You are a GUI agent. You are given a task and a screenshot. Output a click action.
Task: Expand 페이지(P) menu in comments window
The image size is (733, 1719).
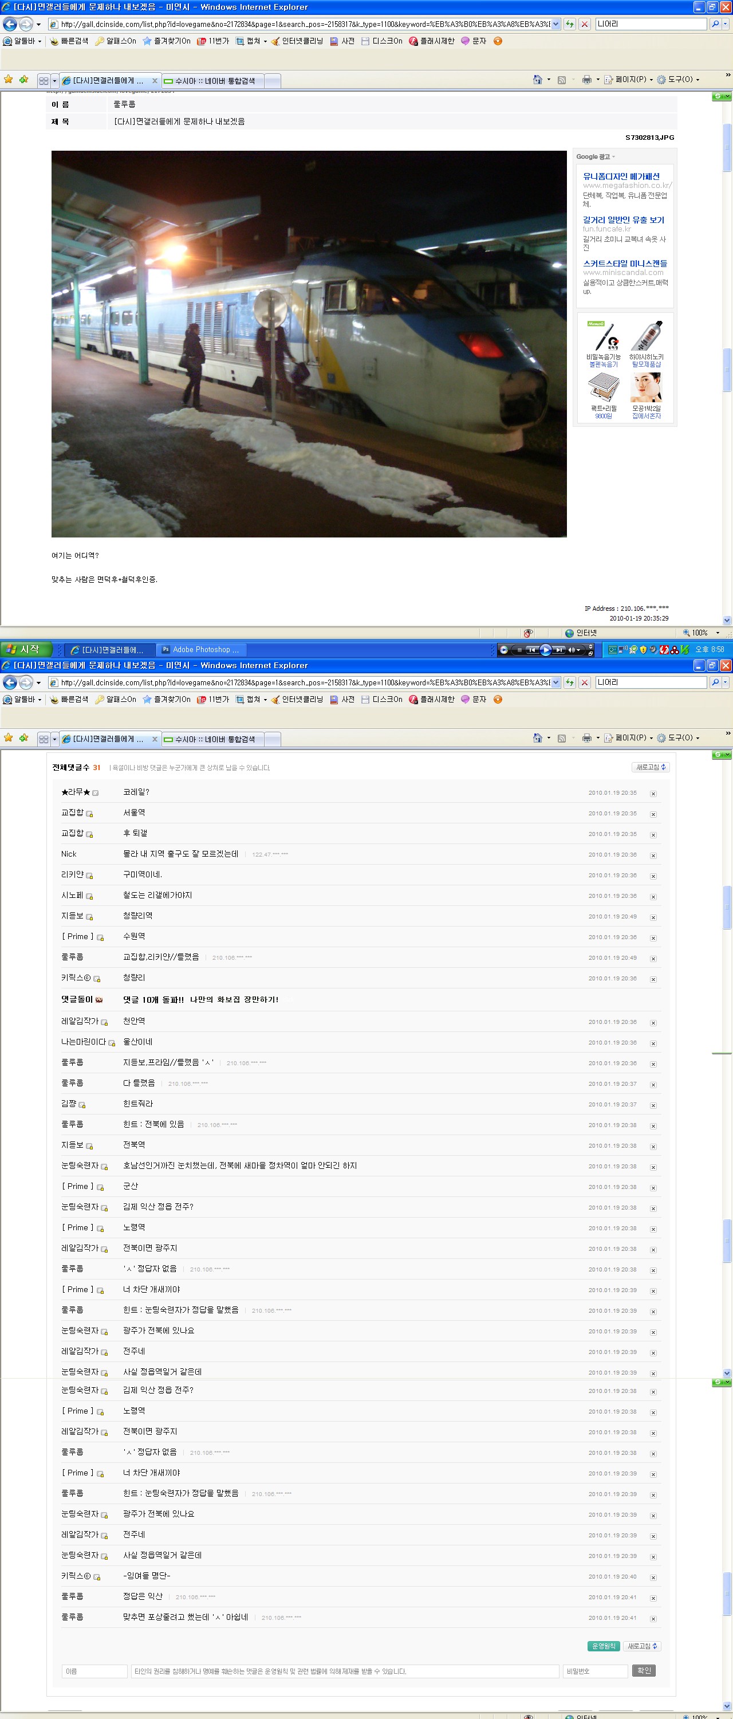pos(628,737)
